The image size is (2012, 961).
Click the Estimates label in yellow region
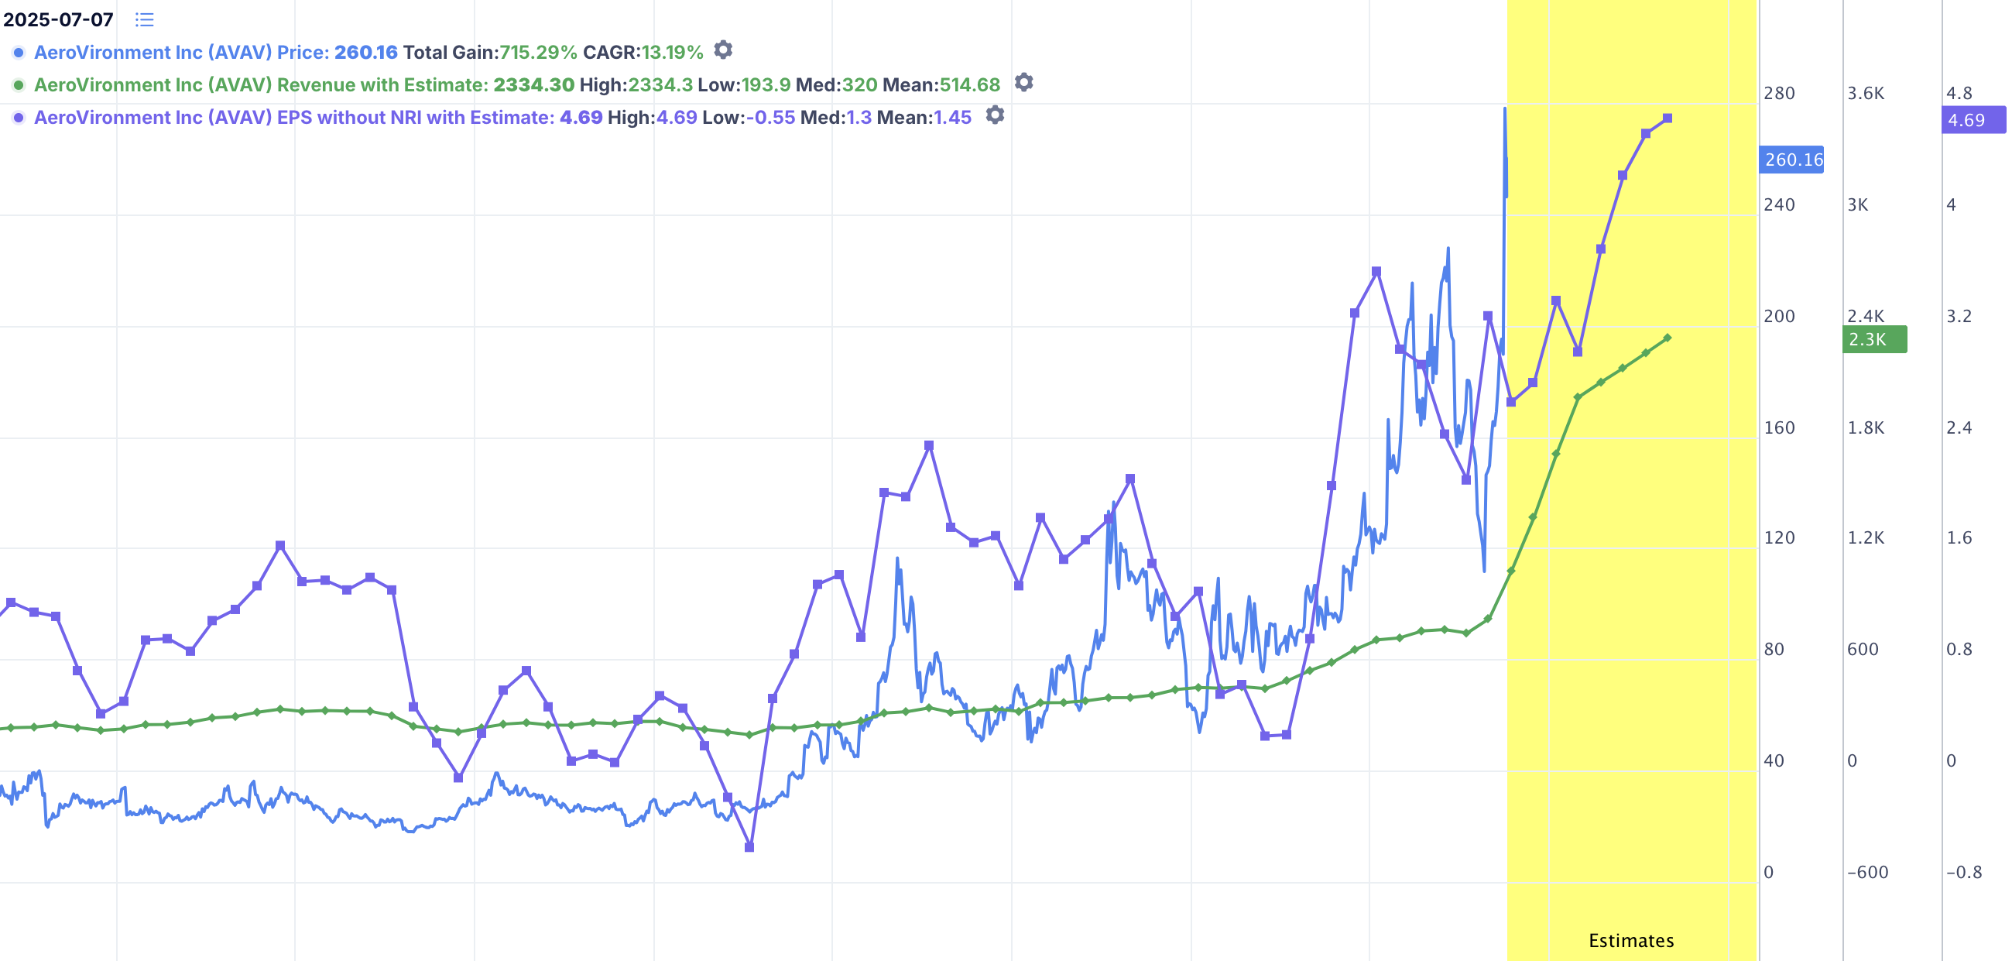coord(1631,940)
